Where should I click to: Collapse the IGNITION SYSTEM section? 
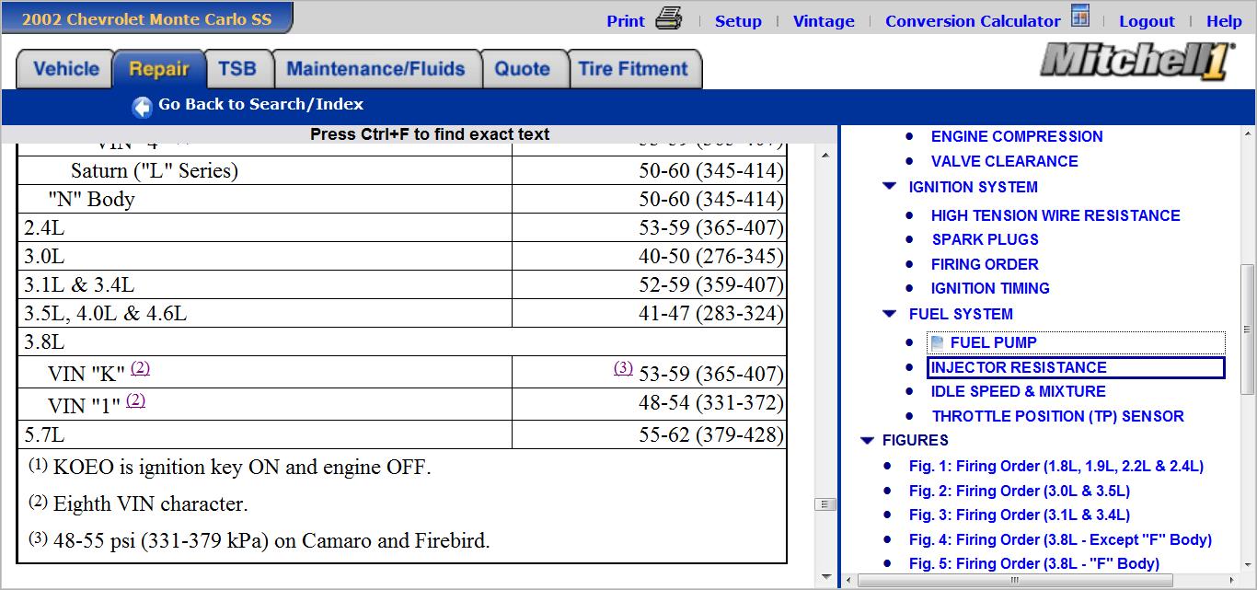pyautogui.click(x=889, y=186)
